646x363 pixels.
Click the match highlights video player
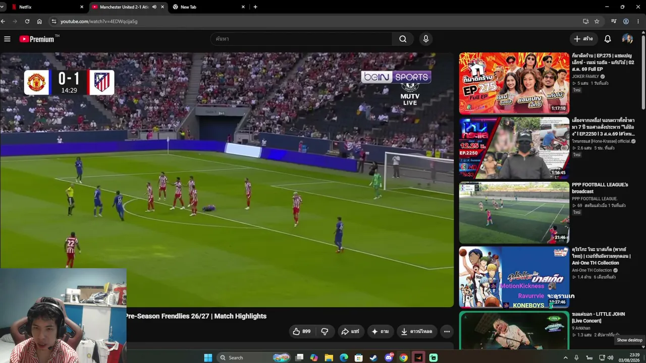pyautogui.click(x=227, y=179)
